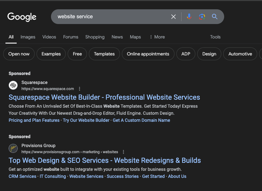Clear the search box with the X icon

coord(173,17)
